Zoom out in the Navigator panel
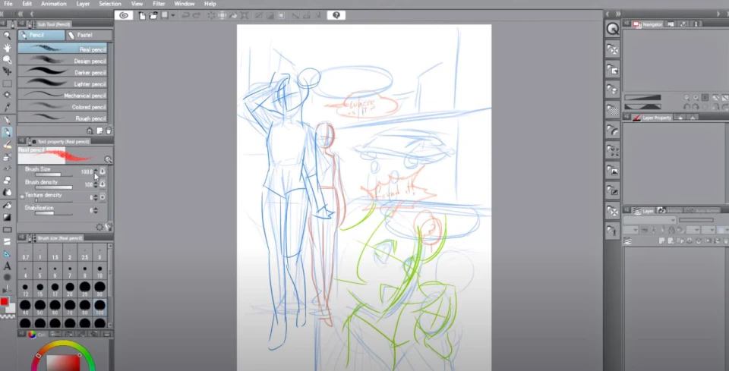The width and height of the screenshot is (729, 371). pyautogui.click(x=687, y=98)
